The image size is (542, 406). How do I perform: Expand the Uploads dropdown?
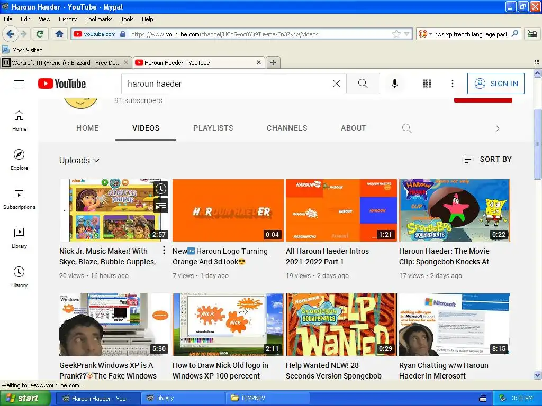click(79, 161)
